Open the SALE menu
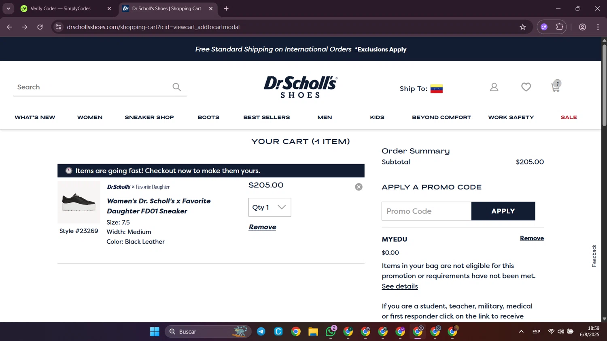Image resolution: width=607 pixels, height=341 pixels. tap(569, 118)
